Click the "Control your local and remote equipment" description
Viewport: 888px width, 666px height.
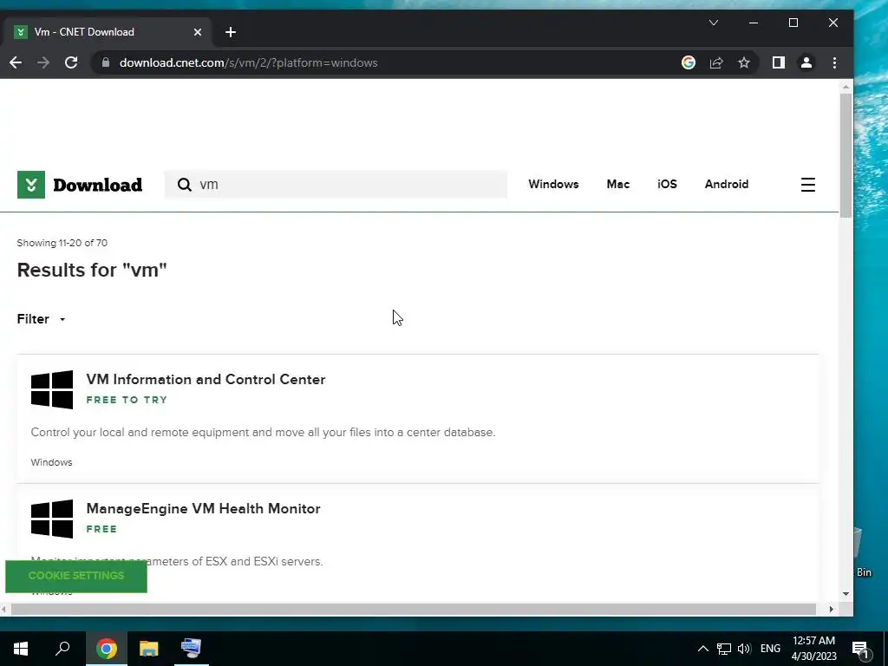pyautogui.click(x=263, y=432)
